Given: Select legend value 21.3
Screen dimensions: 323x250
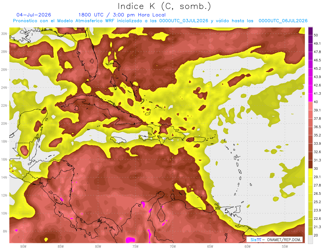Looking at the screenshot, I should click(x=317, y=227).
